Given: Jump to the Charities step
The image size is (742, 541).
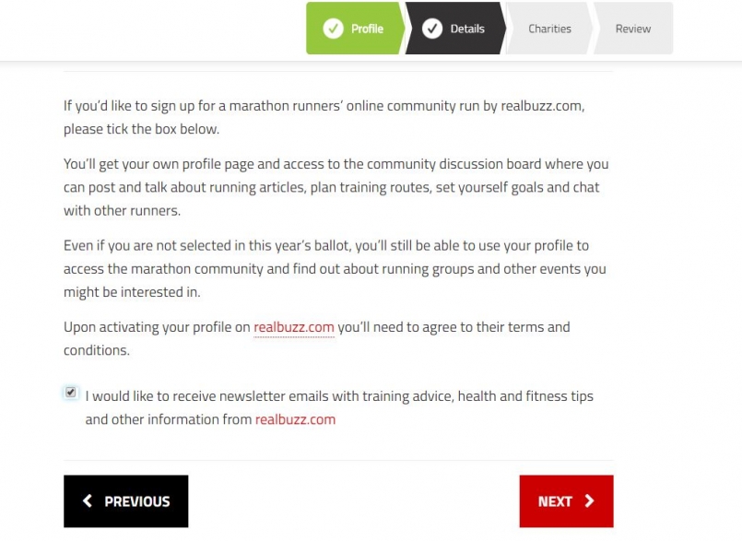Looking at the screenshot, I should coord(549,29).
